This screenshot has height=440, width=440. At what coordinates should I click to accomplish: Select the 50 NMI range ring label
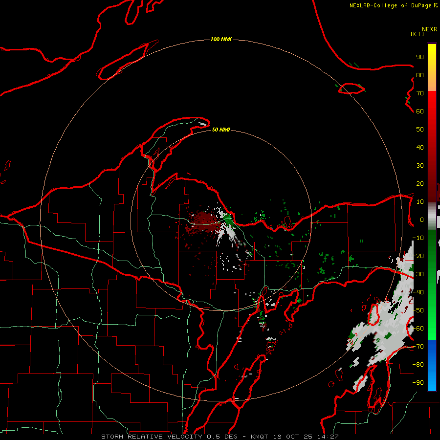(221, 130)
